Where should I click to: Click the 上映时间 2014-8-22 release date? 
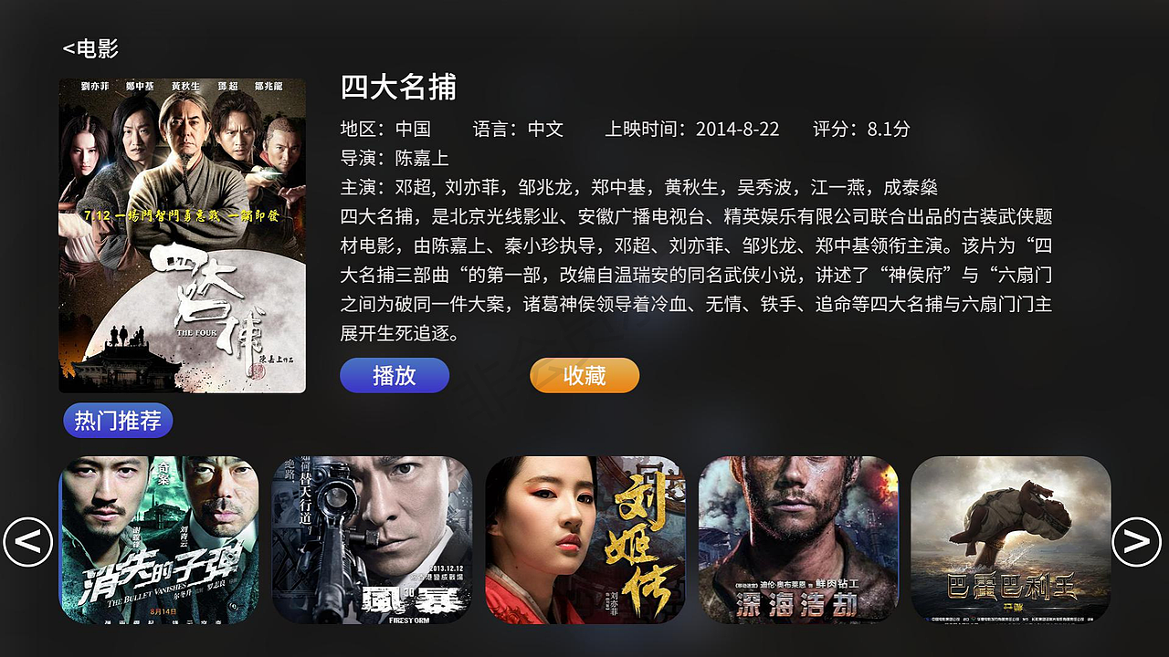click(x=692, y=129)
